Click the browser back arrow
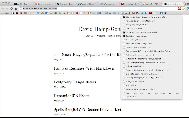Image resolution: width=189 pixels, height=118 pixels. [x=3, y=9]
